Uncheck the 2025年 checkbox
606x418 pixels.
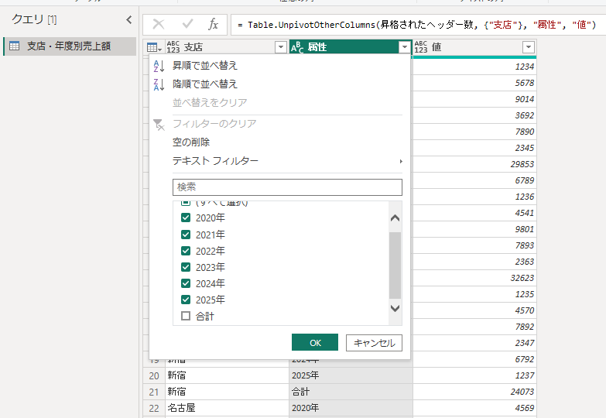pos(186,300)
